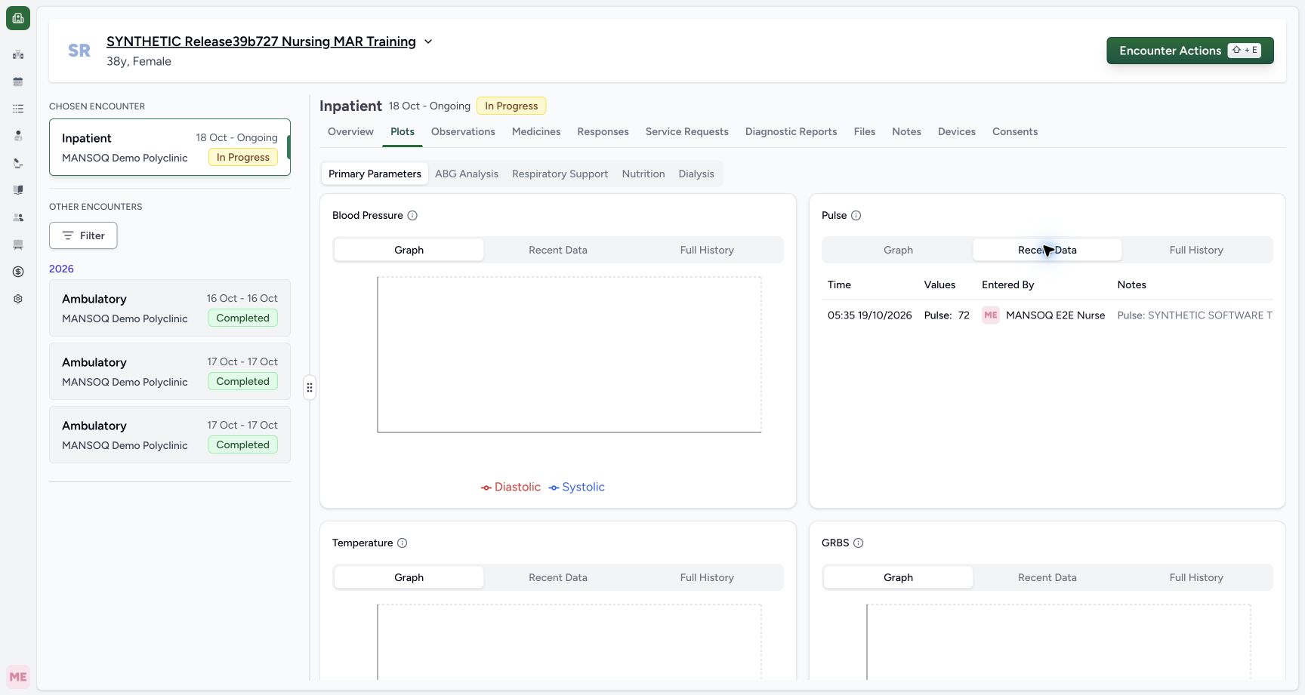Click the green hospital logo icon
This screenshot has width=1305, height=695.
18,18
